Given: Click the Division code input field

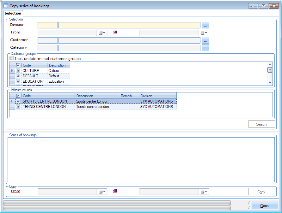Looking at the screenshot, I should tap(48, 25).
